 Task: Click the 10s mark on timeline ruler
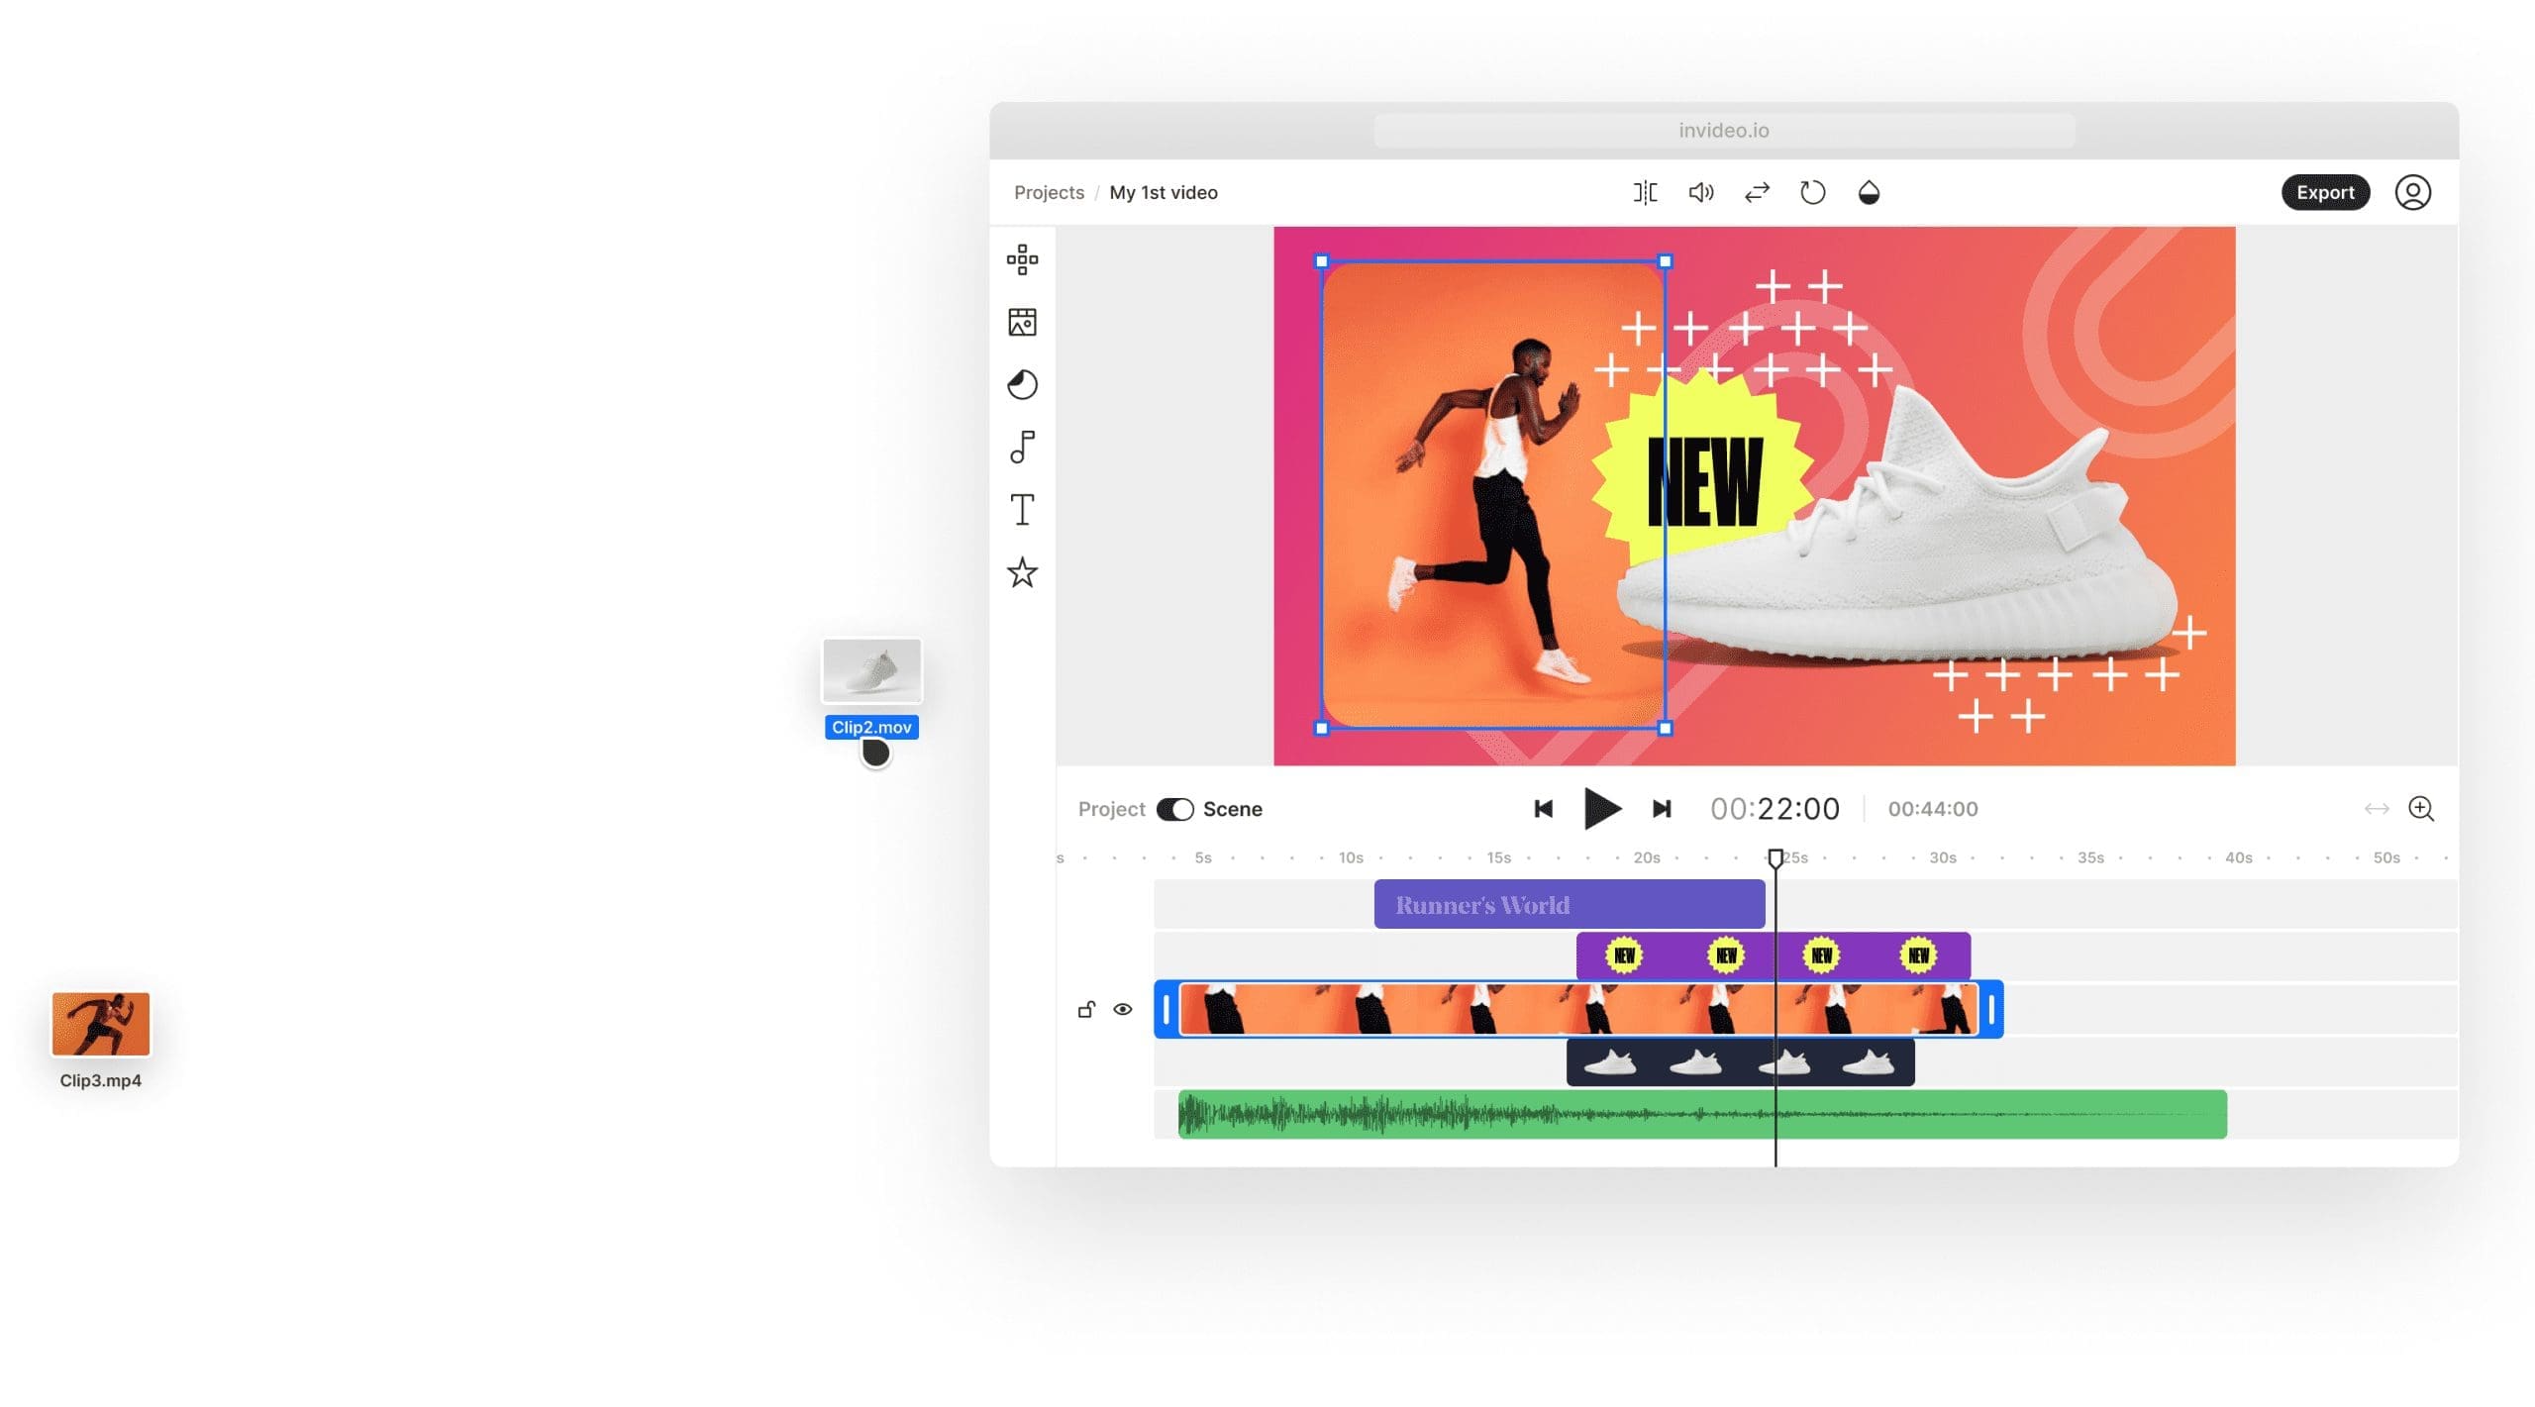pyautogui.click(x=1351, y=857)
